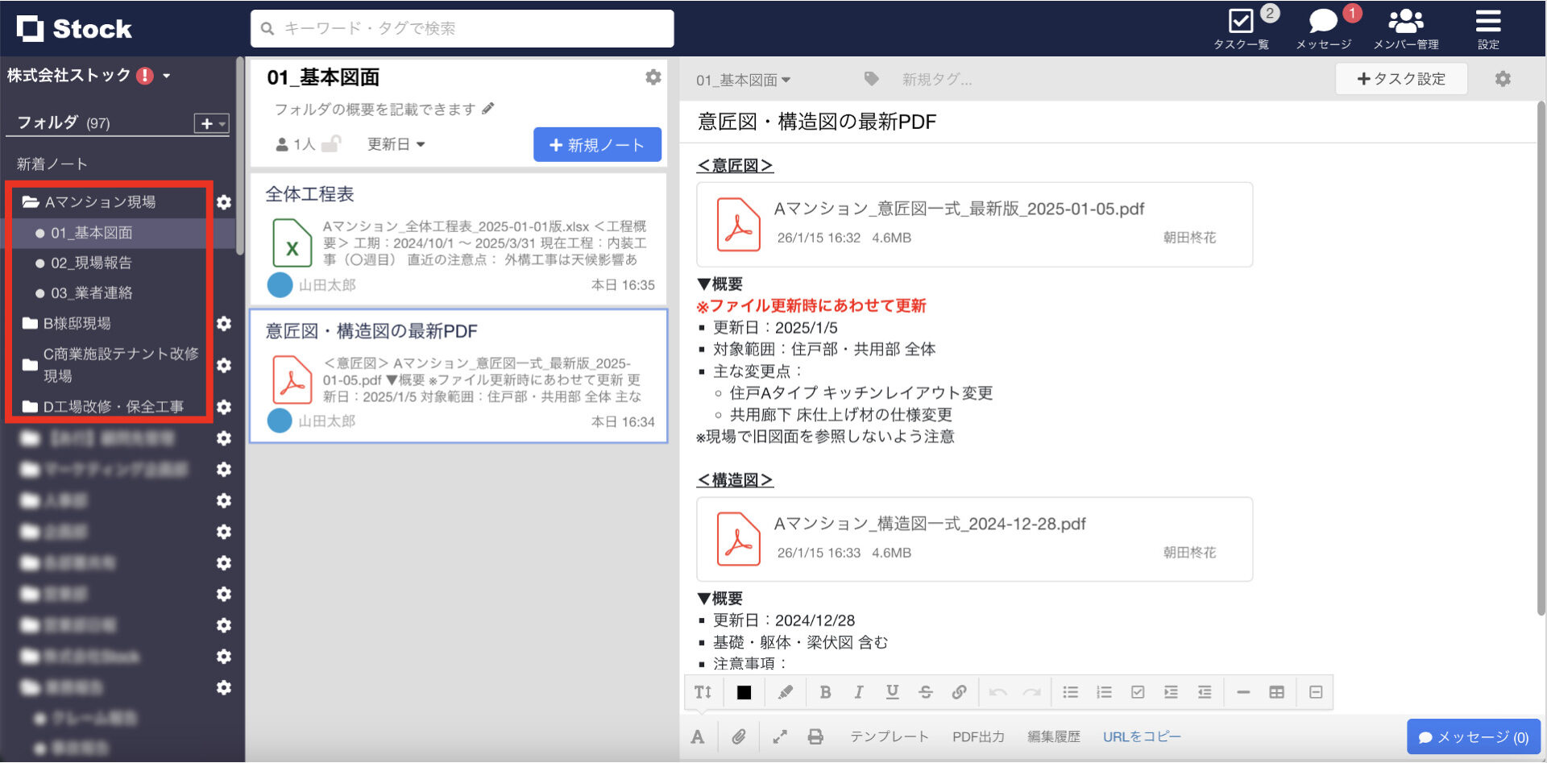Create a note with the 新規ノート button
The image size is (1547, 763).
click(597, 145)
